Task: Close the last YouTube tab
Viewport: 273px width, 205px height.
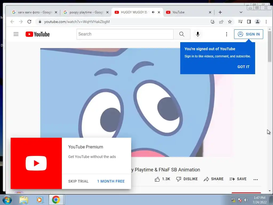Action: (210, 12)
